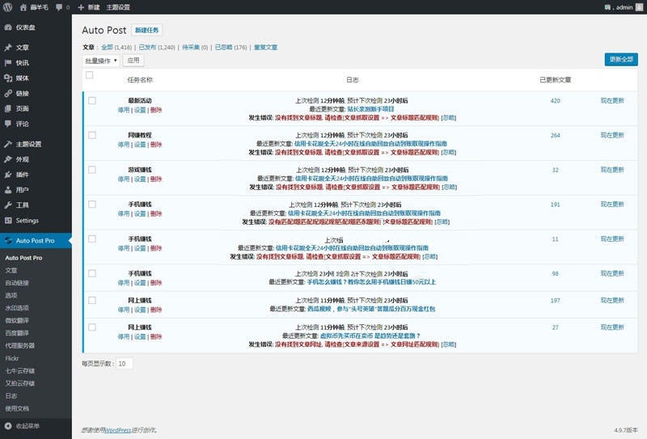
Task: Tick the select-all checkbox in the table header
Action: [89, 75]
